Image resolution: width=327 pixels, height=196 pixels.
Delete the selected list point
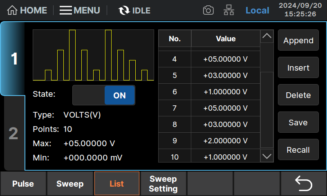pyautogui.click(x=298, y=95)
